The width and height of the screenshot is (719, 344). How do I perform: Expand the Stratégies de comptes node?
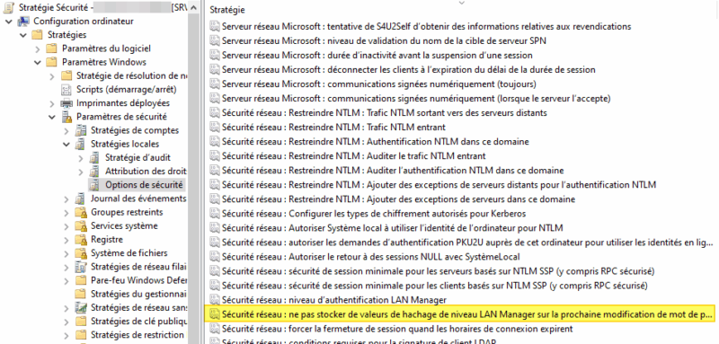coord(67,130)
